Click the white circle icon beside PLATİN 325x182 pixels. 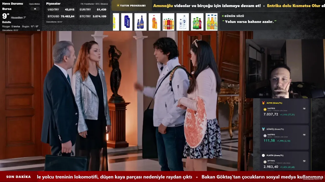pos(263,155)
